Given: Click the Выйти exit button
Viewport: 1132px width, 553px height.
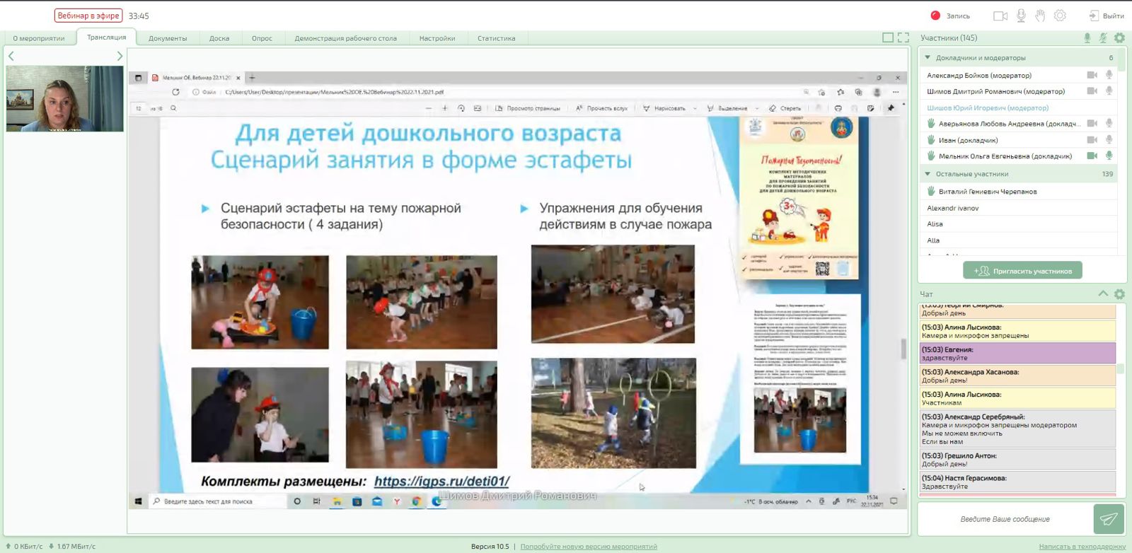Looking at the screenshot, I should pyautogui.click(x=1107, y=16).
